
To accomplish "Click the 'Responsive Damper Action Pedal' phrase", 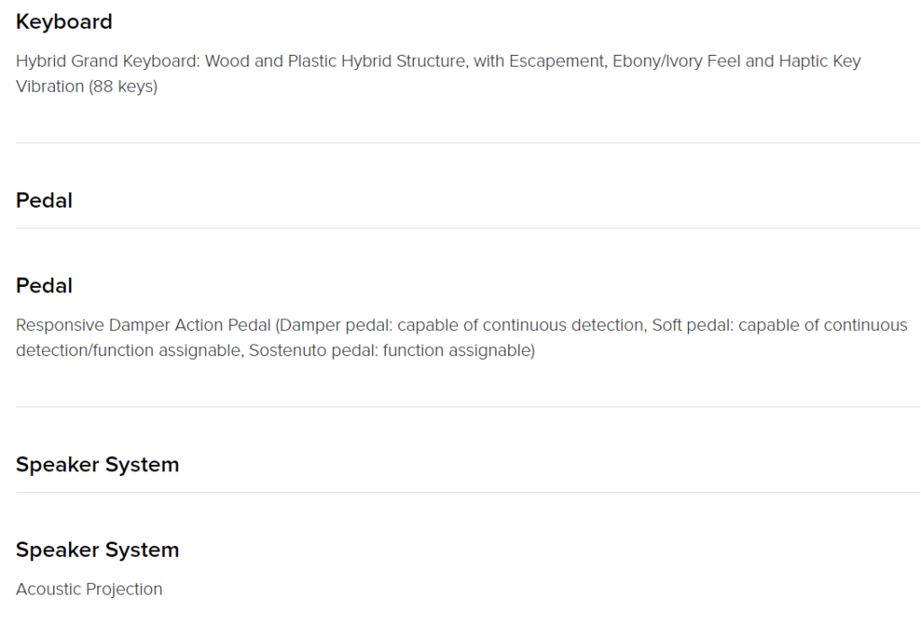I will (143, 326).
